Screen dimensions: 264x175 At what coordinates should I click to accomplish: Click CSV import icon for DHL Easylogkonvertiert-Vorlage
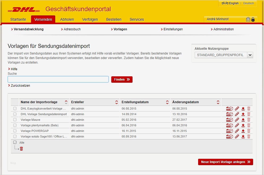(229, 109)
